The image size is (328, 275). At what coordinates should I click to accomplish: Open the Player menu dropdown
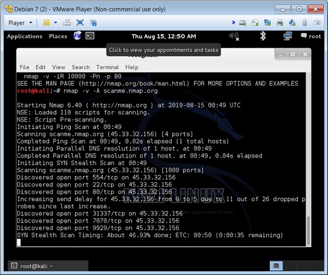point(20,22)
